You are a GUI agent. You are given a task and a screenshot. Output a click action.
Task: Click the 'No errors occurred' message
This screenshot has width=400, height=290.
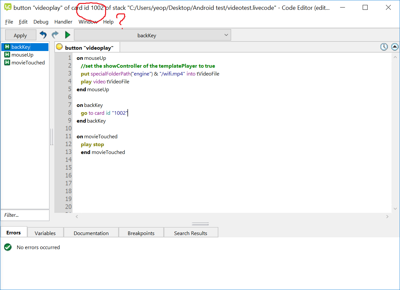[38, 247]
